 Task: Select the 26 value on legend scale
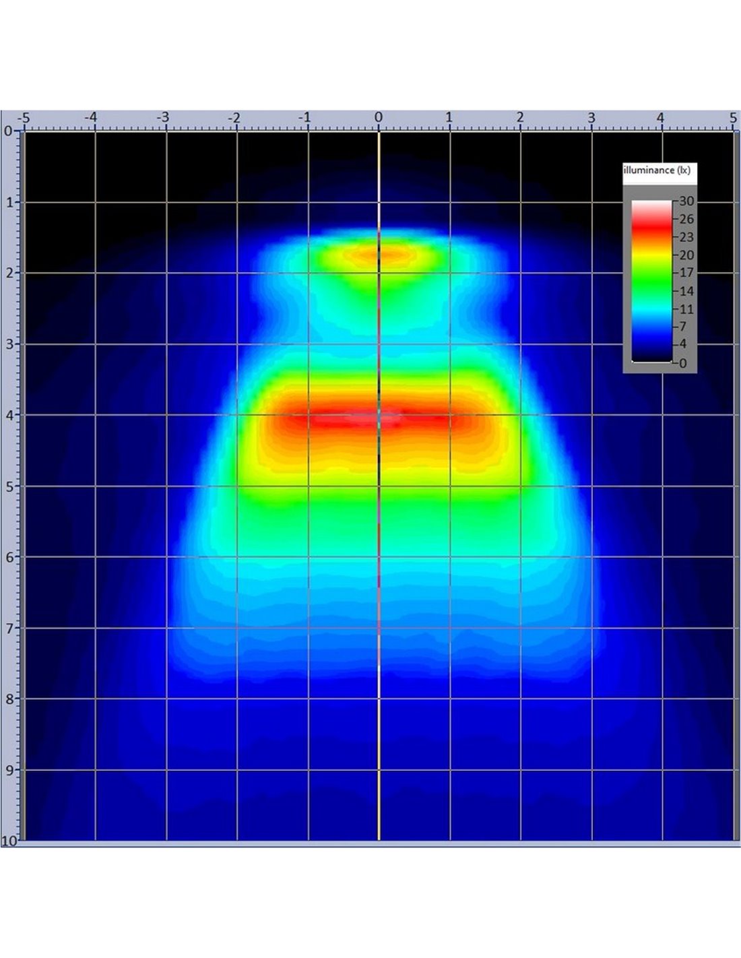coord(686,219)
